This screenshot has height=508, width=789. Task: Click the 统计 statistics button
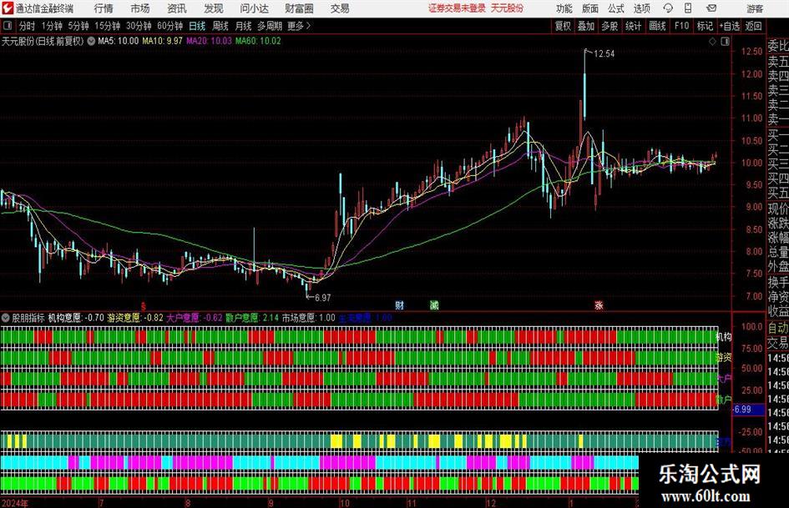tap(633, 26)
